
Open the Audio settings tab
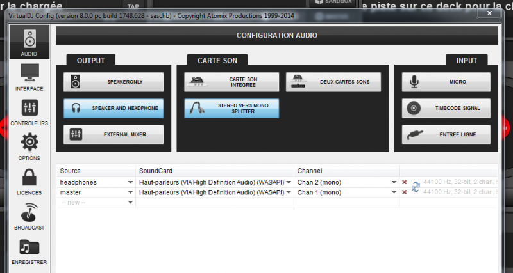(x=29, y=42)
